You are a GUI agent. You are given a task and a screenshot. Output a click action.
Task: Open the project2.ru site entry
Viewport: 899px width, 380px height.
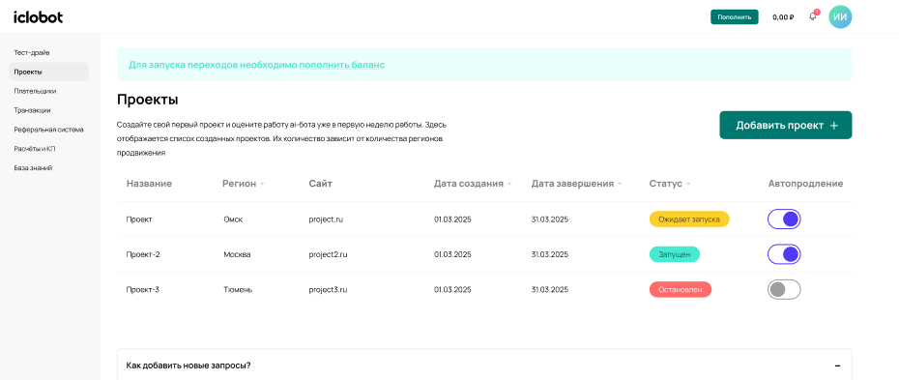tap(328, 254)
